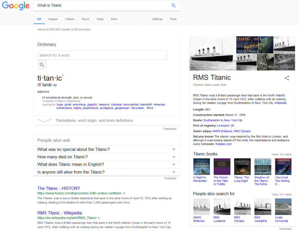Open dropdown arrow next to Wikipedia URL
This screenshot has width=299, height=231.
pos(99,218)
